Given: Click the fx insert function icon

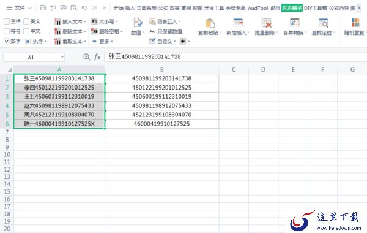Looking at the screenshot, I should pos(97,57).
